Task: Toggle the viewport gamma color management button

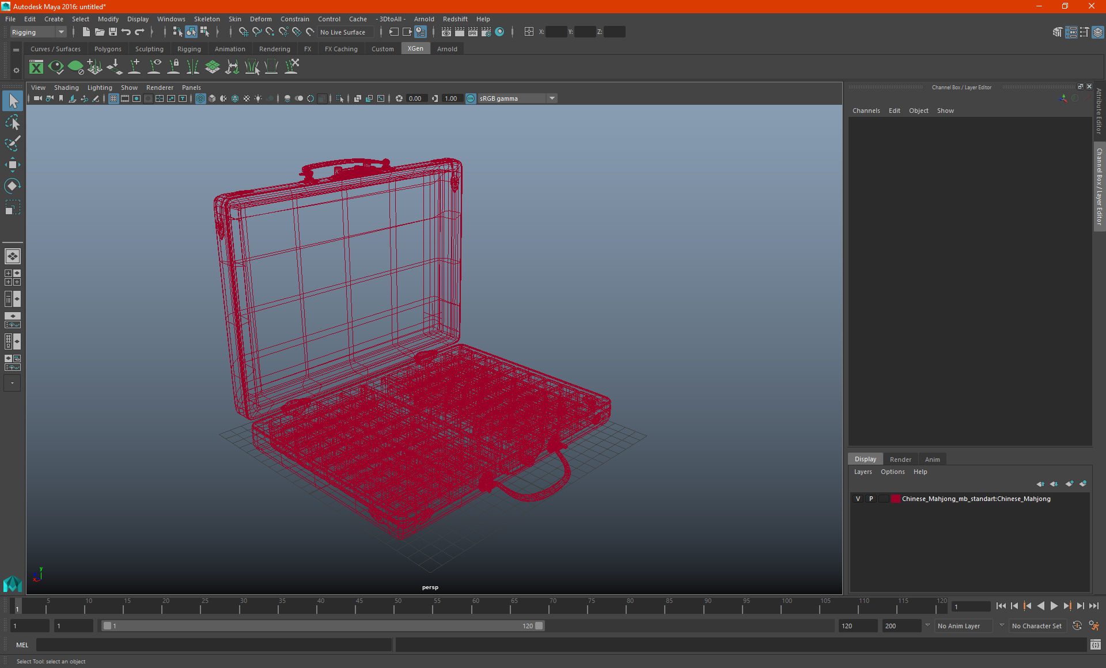Action: pos(471,98)
